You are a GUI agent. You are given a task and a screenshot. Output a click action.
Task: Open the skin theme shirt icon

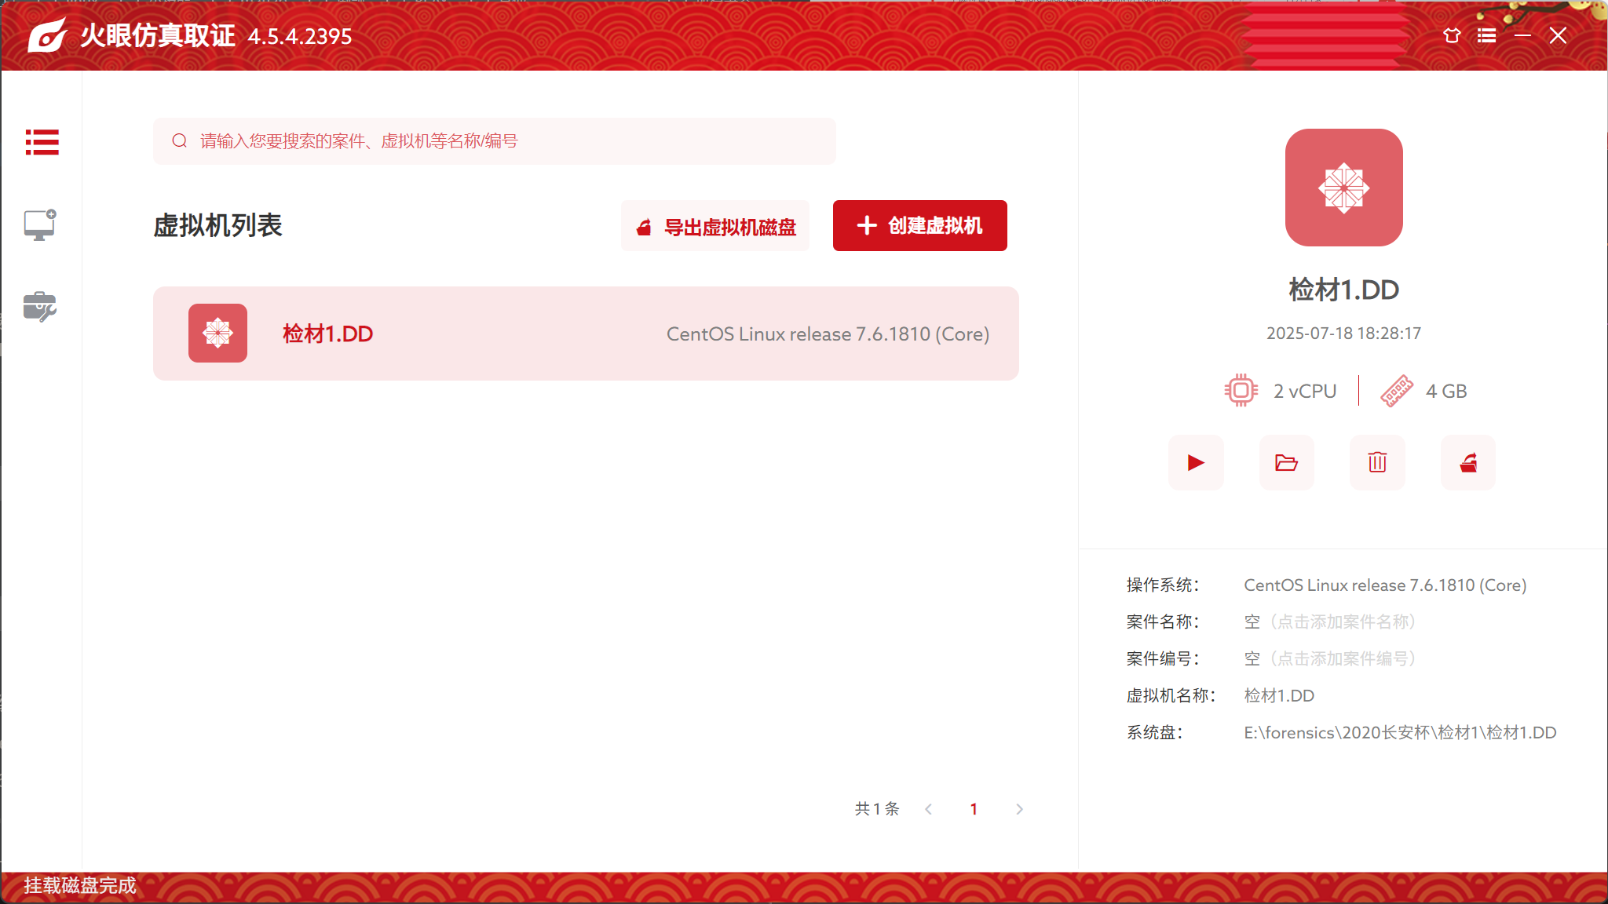tap(1452, 35)
